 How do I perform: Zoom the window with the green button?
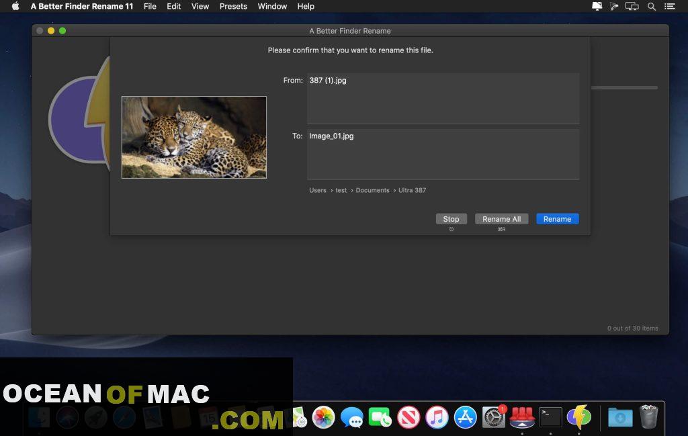coord(62,31)
